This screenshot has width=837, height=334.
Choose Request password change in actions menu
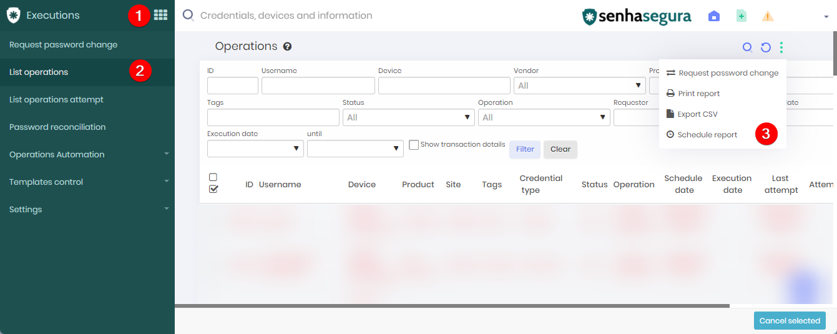[723, 73]
